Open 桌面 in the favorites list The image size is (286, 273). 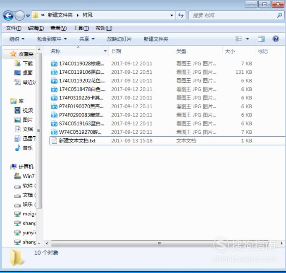pyautogui.click(x=28, y=73)
